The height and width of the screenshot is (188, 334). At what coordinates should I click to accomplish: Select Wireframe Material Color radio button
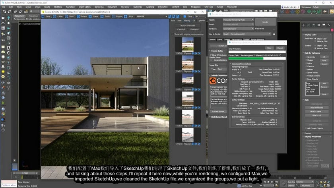click(x=315, y=41)
